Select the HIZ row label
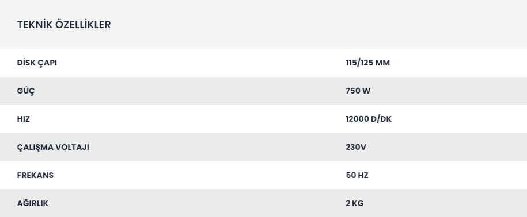This screenshot has width=527, height=217. (24, 119)
